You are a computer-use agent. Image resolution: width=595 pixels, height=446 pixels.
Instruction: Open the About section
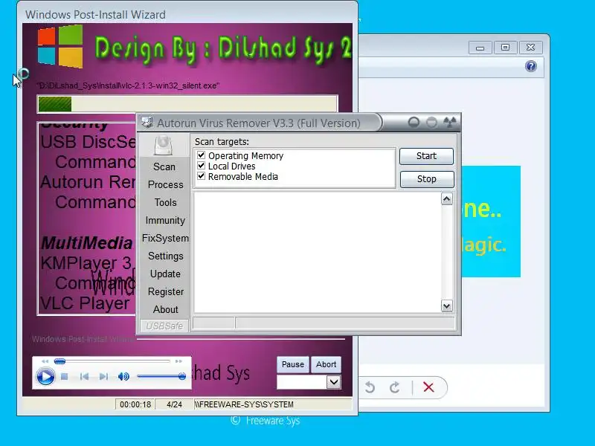coord(165,309)
